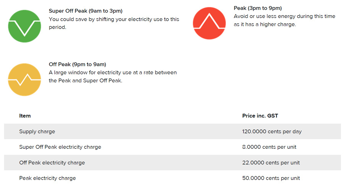Image resolution: width=344 pixels, height=187 pixels.
Task: Click the 'You could save by shifting' description
Action: click(x=114, y=23)
